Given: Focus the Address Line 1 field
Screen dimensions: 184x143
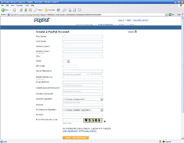Looking at the screenshot, I should pyautogui.click(x=83, y=46).
